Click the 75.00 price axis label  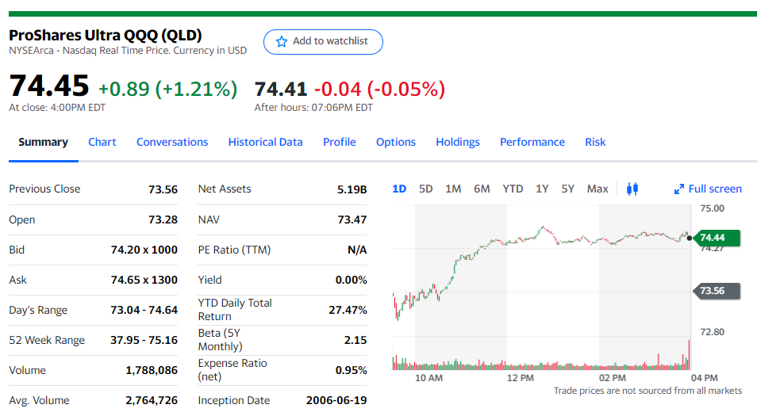click(712, 208)
